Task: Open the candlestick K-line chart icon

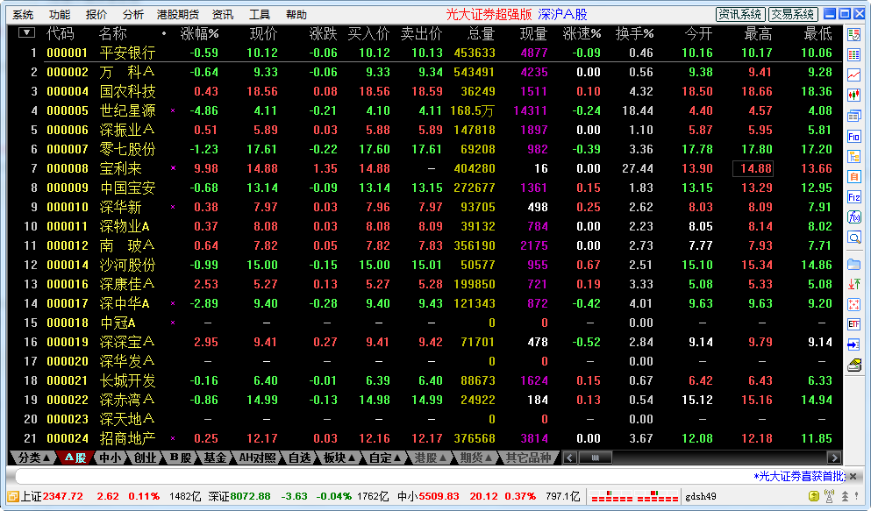Action: [853, 95]
